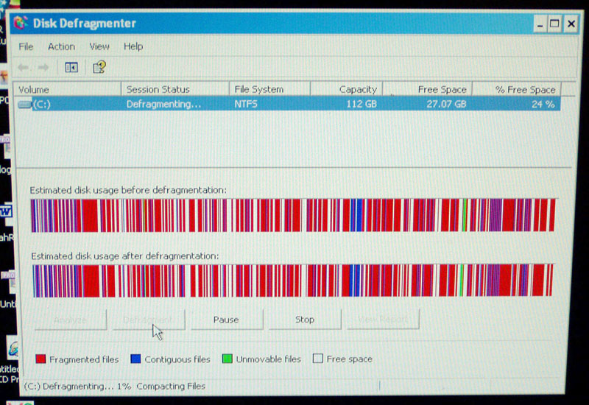
Task: Sort by the Capacity column header
Action: click(x=347, y=89)
